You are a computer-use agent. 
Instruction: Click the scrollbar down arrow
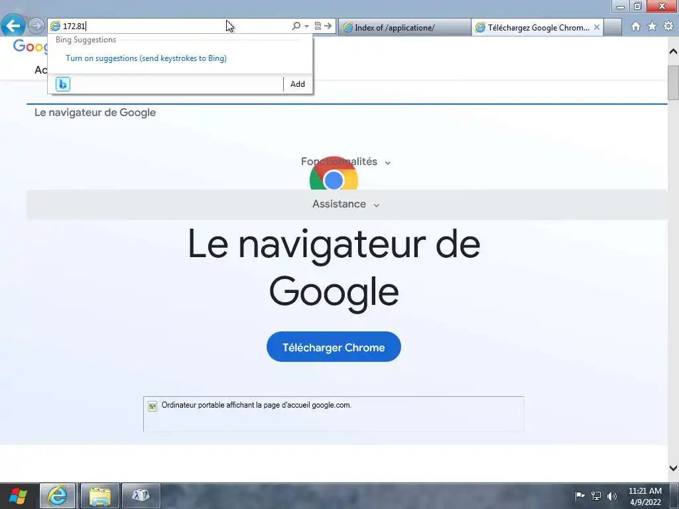pos(673,467)
